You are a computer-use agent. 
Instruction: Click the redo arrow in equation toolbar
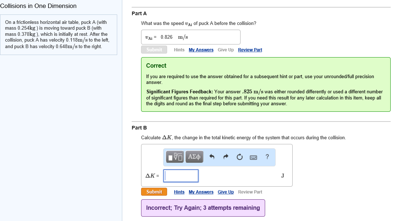coord(226,157)
